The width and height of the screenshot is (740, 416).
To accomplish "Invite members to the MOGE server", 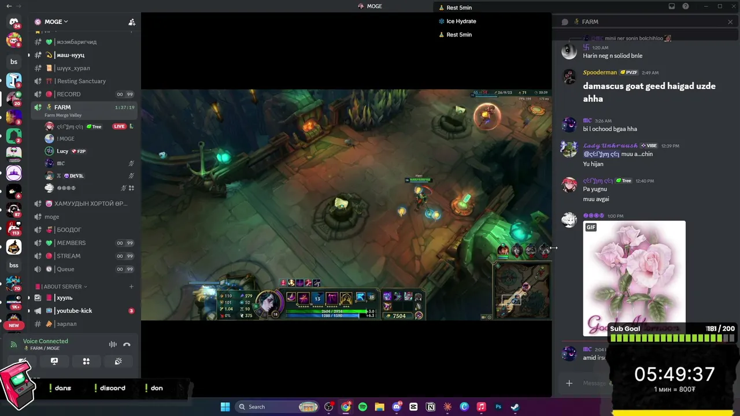I will [x=132, y=22].
